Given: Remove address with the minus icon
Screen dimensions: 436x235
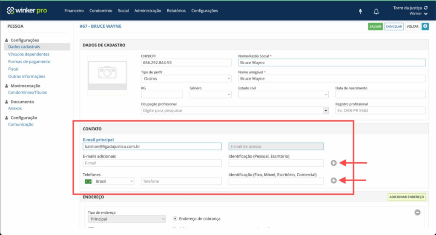Looking at the screenshot, I should [417, 212].
